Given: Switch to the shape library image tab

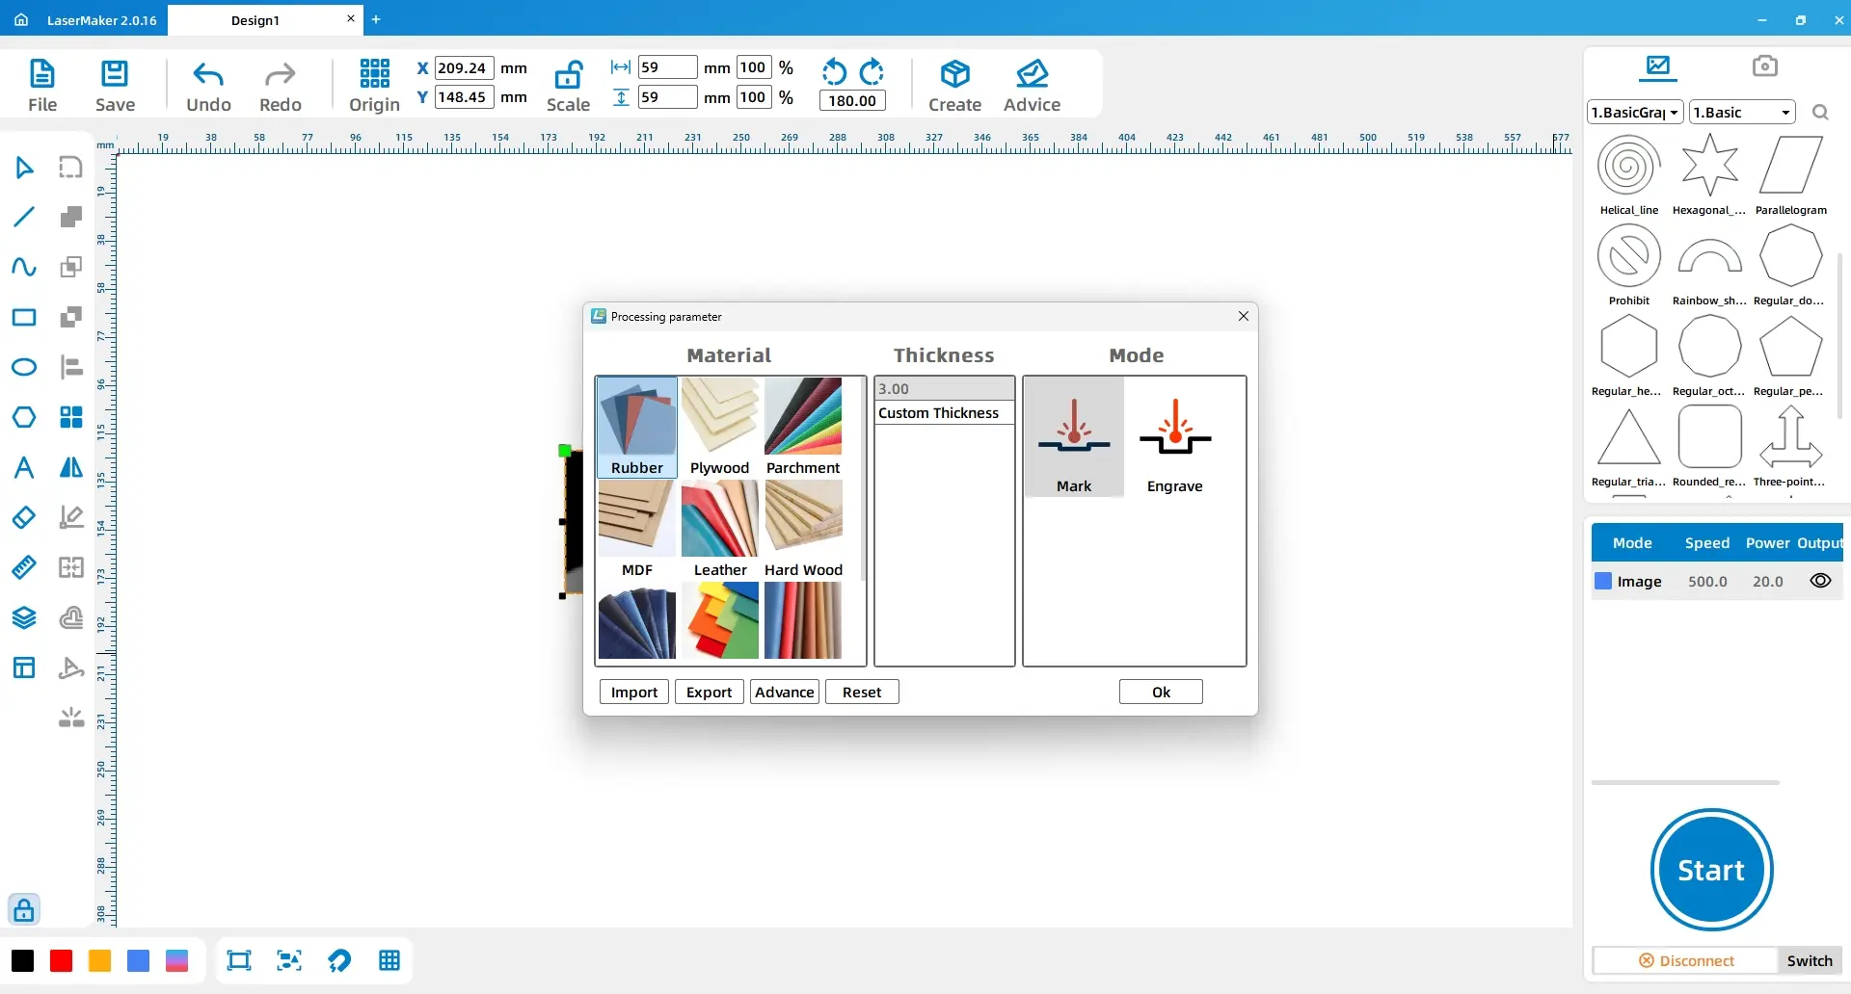Looking at the screenshot, I should click(x=1658, y=66).
